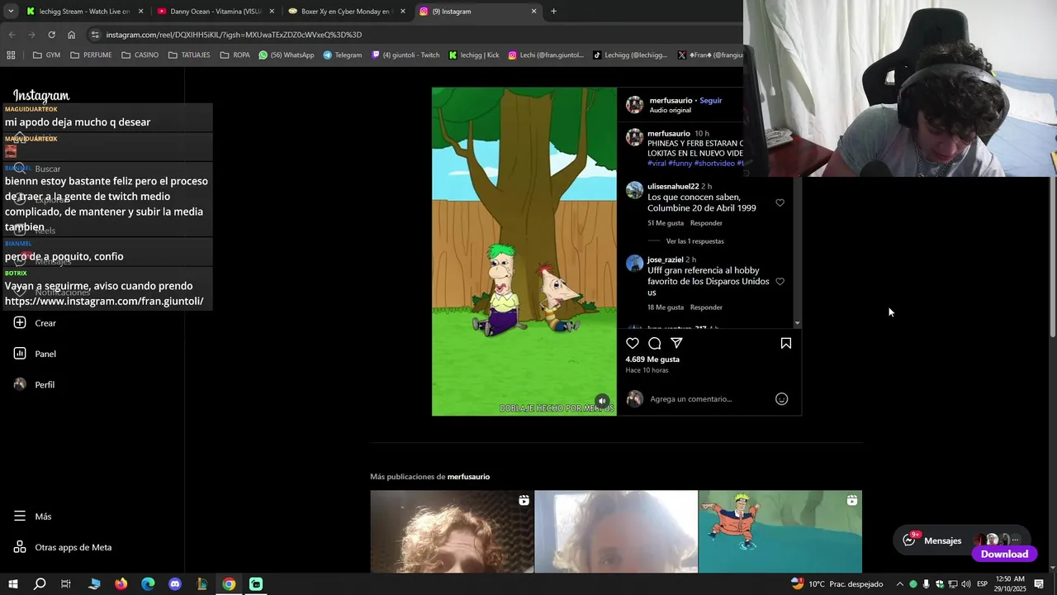Toggle the reel's mute speaker button

coord(603,401)
